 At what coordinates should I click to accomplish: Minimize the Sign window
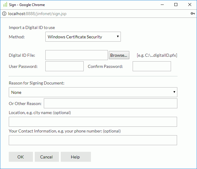pos(162,5)
